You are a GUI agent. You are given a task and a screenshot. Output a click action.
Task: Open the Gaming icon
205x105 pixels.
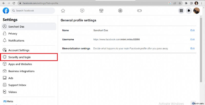pos(139,11)
